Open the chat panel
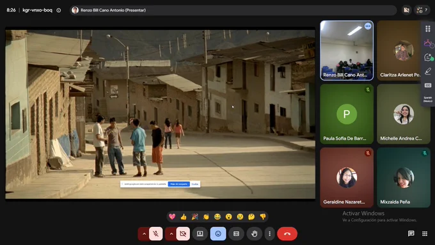This screenshot has width=435, height=245. pos(411,233)
